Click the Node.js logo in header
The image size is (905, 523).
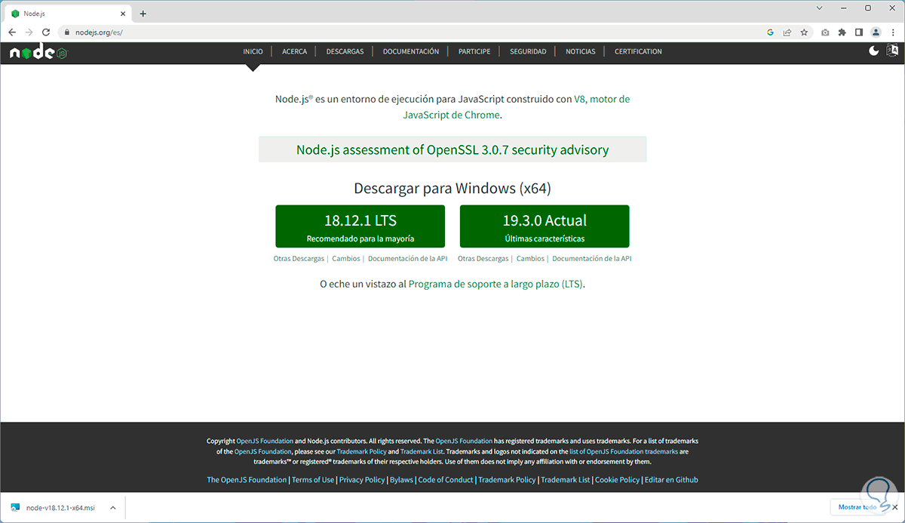pyautogui.click(x=38, y=52)
